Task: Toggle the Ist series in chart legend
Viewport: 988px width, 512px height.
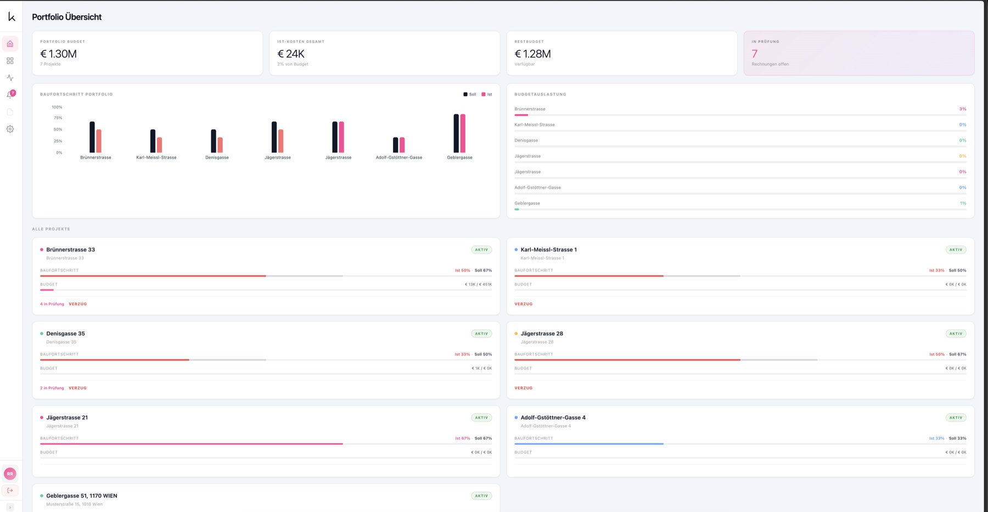Action: pos(487,94)
